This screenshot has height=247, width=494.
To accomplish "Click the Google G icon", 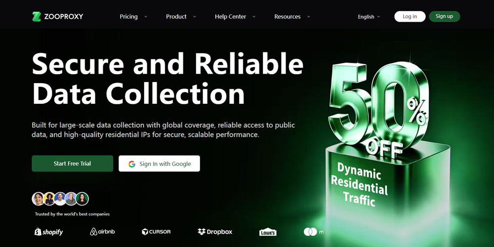I will click(x=132, y=164).
